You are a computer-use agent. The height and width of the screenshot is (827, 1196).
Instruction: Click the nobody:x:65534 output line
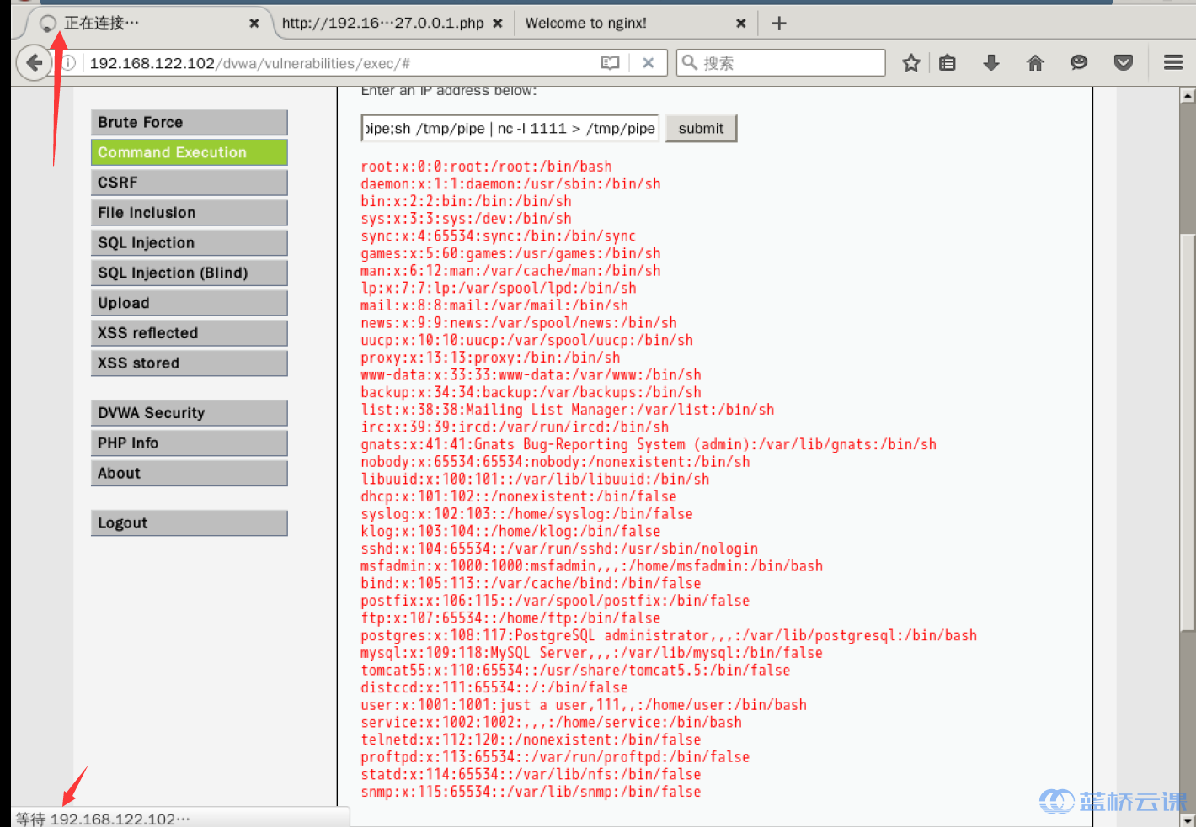[x=556, y=462]
